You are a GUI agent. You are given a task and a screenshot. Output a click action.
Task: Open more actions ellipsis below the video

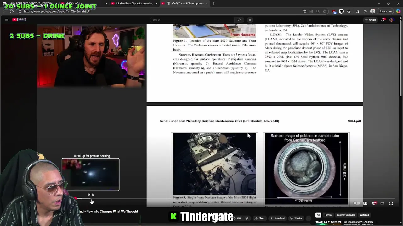point(308,218)
